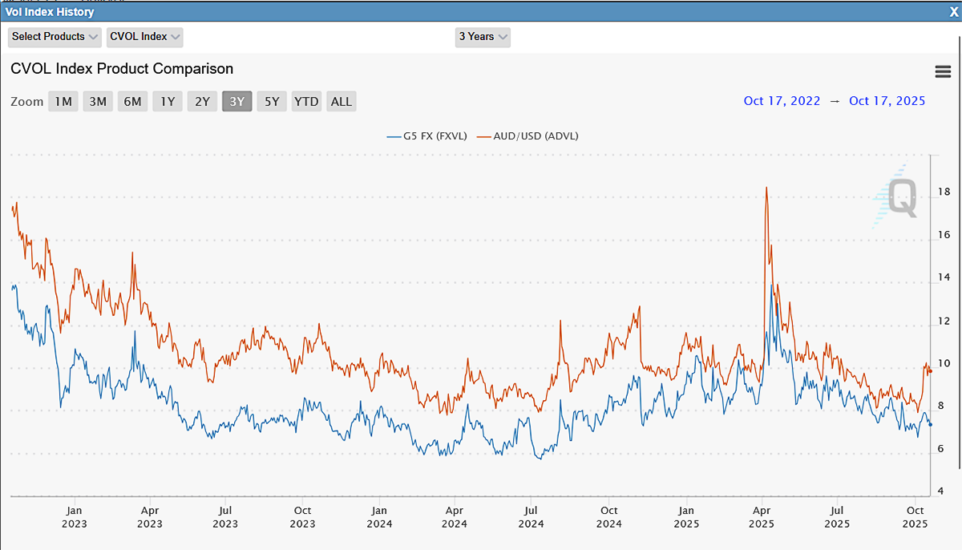
Task: Open the Select Products dropdown
Action: click(54, 37)
